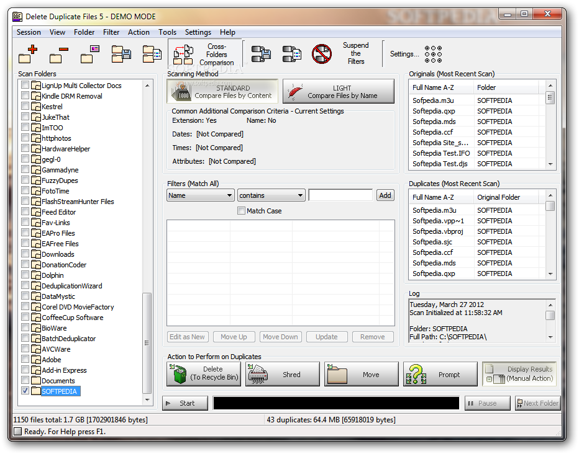The image size is (579, 454).
Task: Click Log panel scroll down arrow
Action: tap(550, 337)
